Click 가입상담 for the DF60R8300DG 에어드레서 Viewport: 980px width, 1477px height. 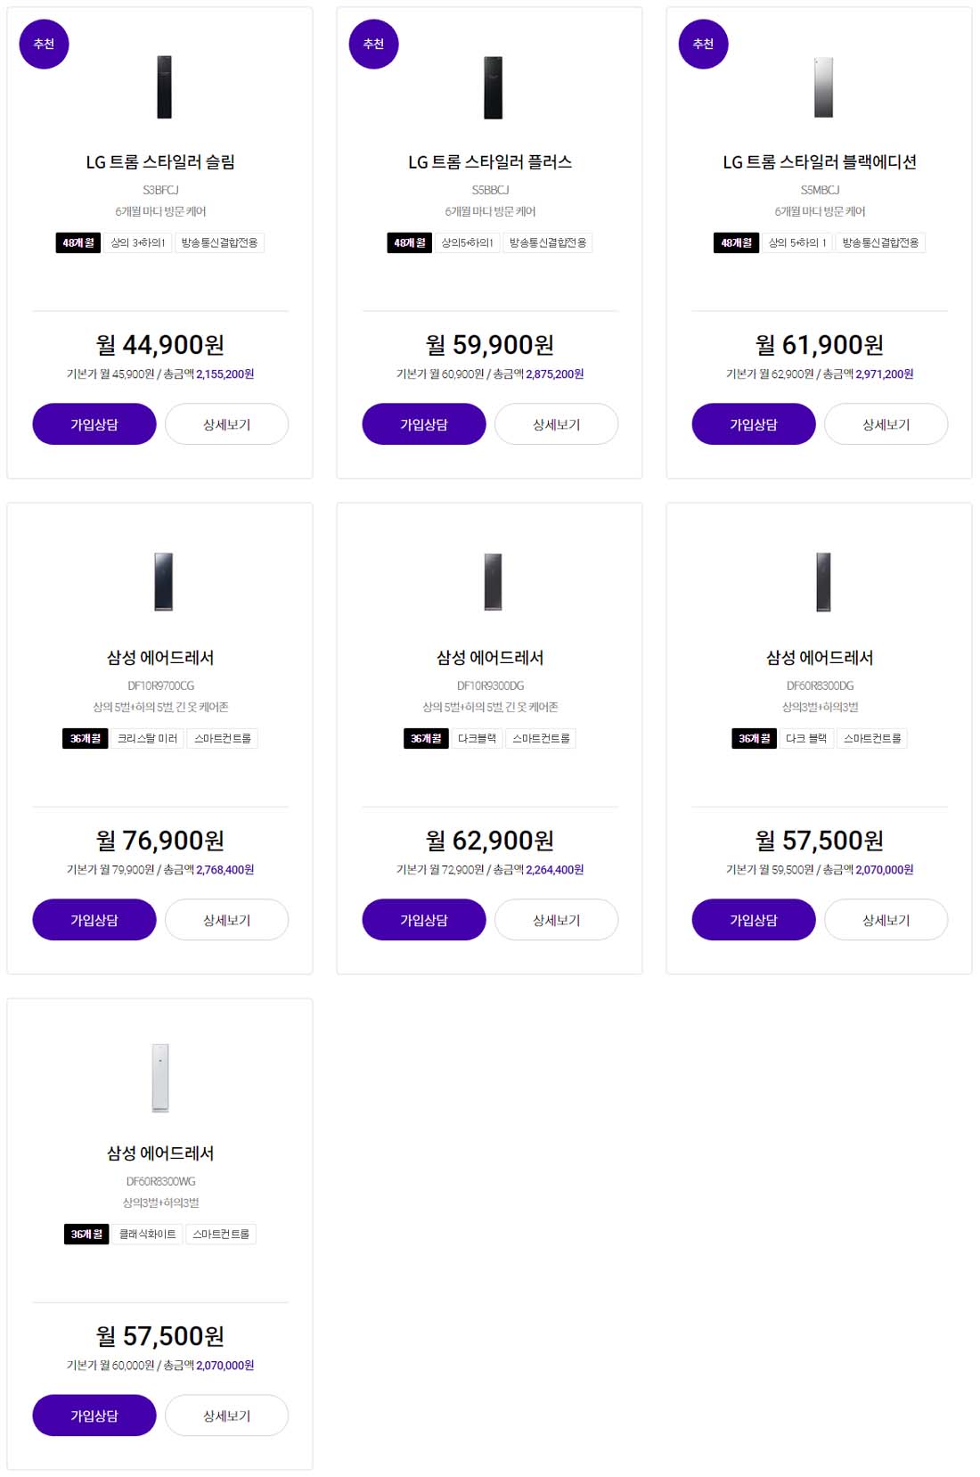point(754,920)
